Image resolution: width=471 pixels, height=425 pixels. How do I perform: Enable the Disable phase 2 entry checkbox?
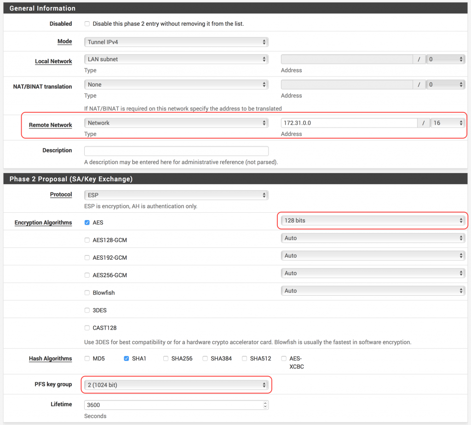[x=87, y=24]
